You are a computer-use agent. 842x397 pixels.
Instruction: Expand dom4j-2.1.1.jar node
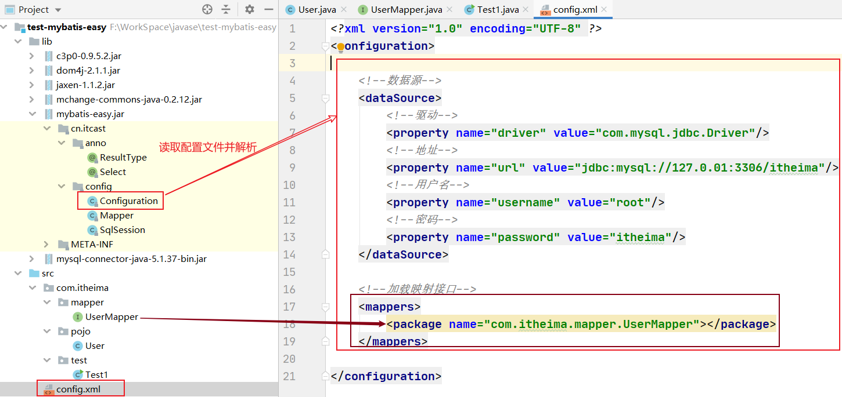click(32, 70)
